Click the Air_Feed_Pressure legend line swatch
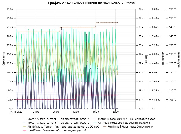This screenshot has width=181, height=134. pyautogui.click(x=95, y=123)
